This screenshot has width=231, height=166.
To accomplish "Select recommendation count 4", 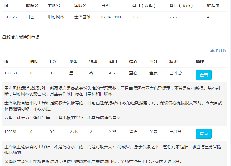I will pos(208,17).
